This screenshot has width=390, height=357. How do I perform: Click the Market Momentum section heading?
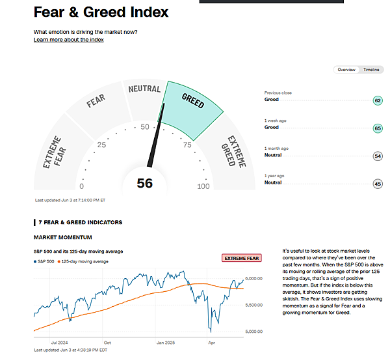tap(62, 237)
